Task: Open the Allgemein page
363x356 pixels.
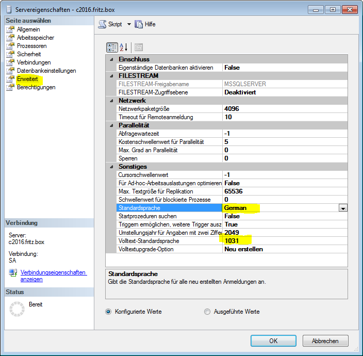Action: coord(28,29)
